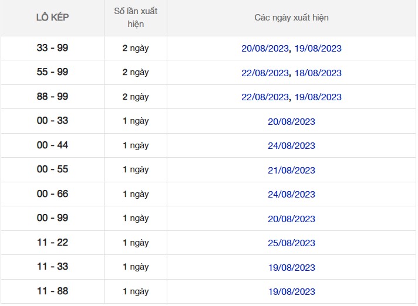Open 22/08/2023 link in 55 - 99 row

(x=265, y=73)
